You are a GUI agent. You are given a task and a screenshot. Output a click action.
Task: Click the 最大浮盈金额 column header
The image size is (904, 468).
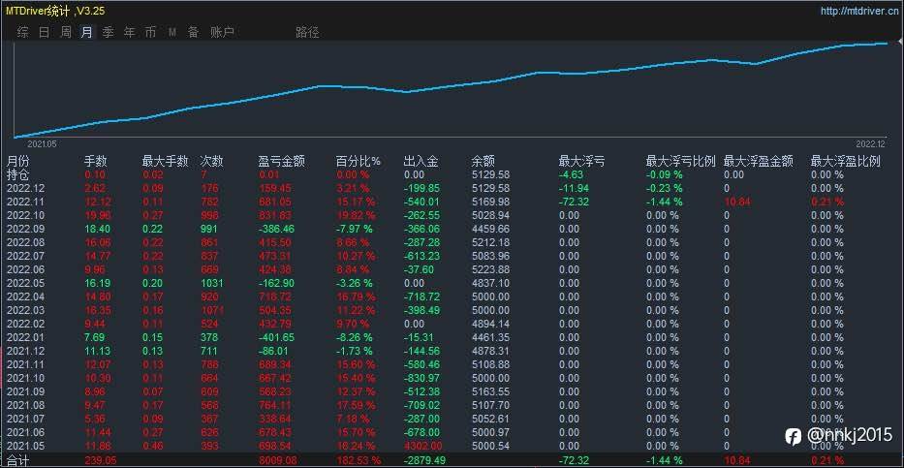(x=759, y=162)
